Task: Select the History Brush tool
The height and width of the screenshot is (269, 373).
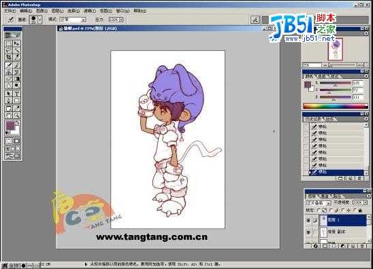Action: tap(16, 72)
